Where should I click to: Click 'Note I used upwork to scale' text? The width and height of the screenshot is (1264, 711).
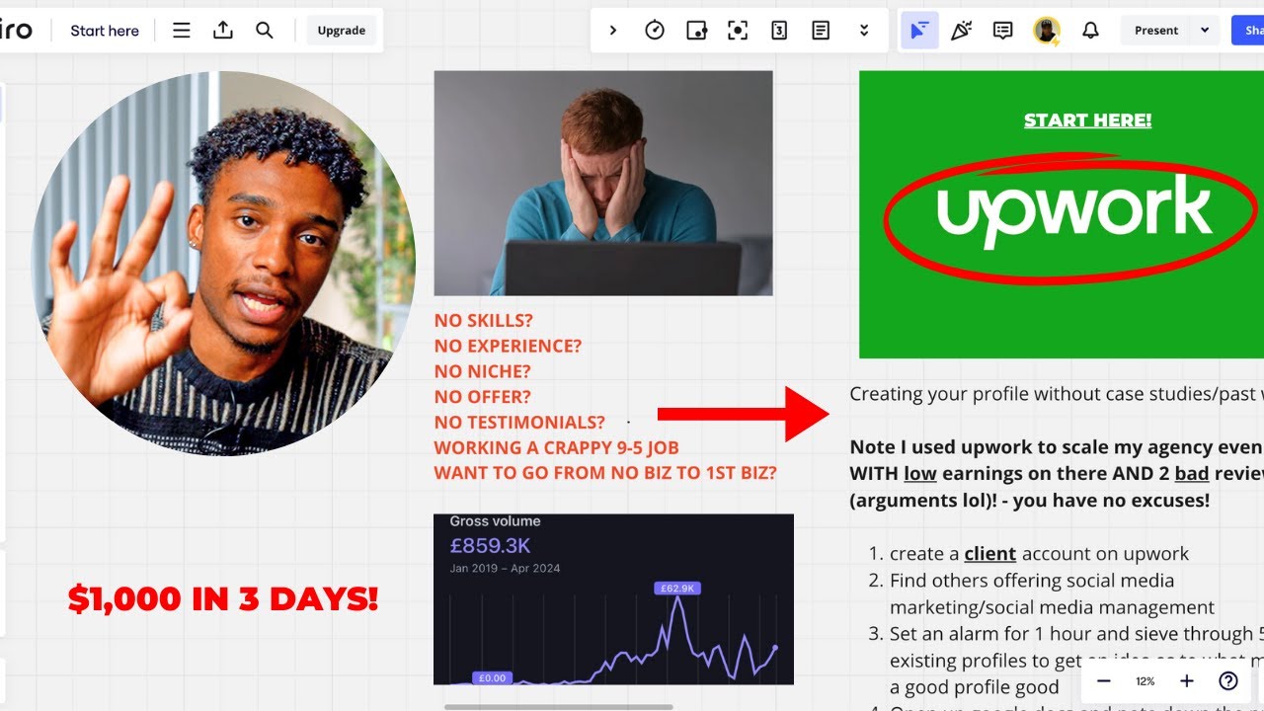[x=1057, y=474]
